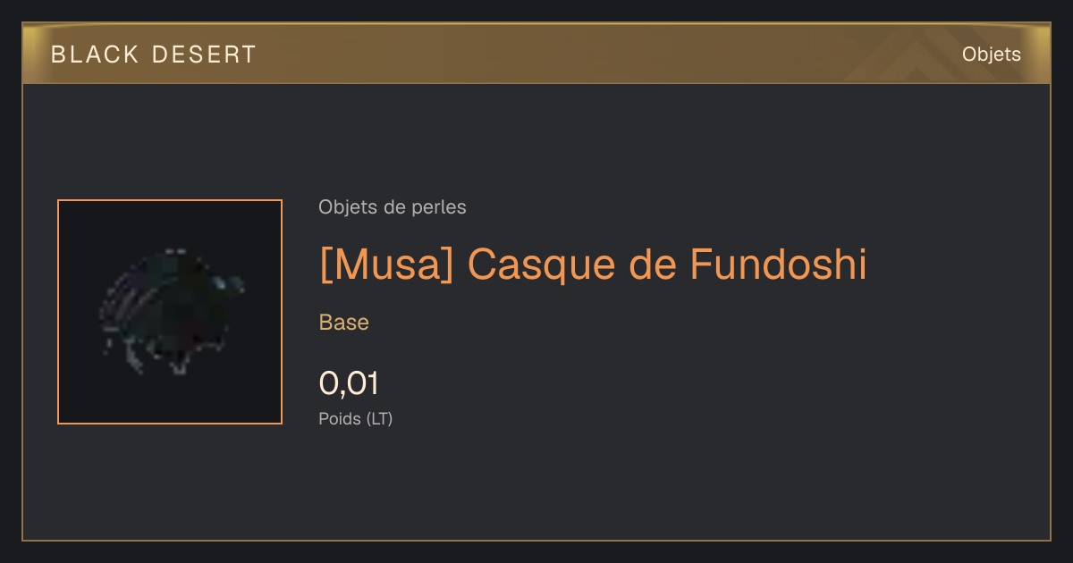Click the word "DESERT" in the header logo
Image resolution: width=1073 pixels, height=563 pixels.
tap(204, 55)
